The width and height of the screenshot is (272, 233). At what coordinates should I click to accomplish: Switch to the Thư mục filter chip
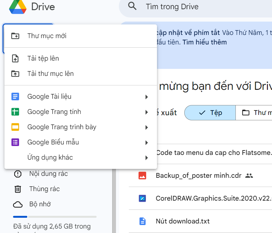point(254,113)
